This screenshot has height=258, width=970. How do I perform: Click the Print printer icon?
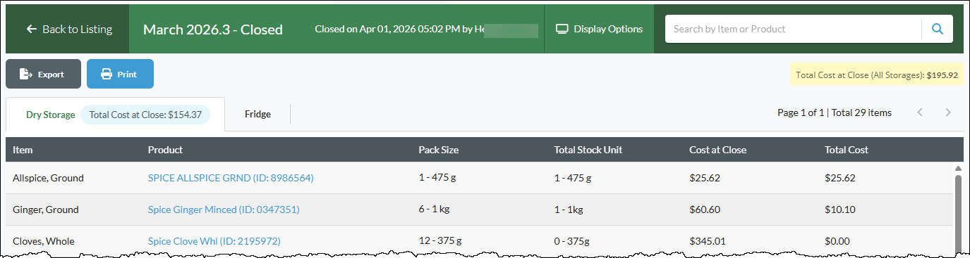click(x=107, y=74)
